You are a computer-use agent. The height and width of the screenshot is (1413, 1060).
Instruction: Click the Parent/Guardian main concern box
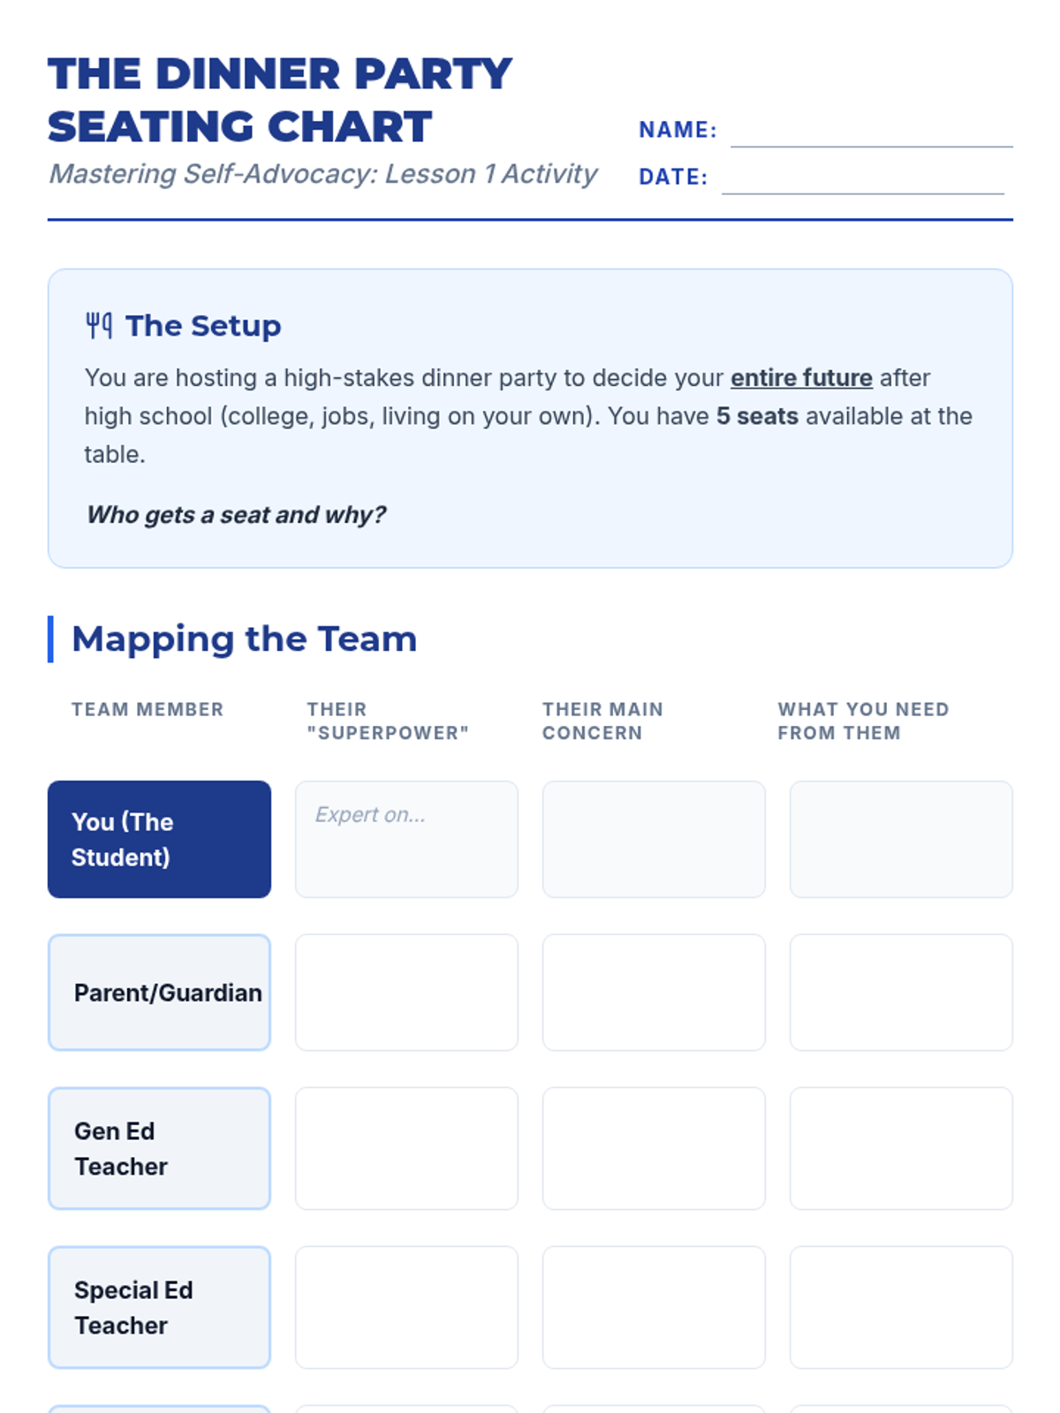pyautogui.click(x=654, y=993)
